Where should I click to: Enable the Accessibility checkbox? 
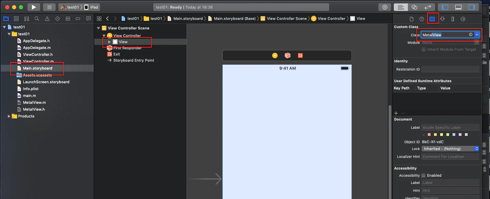(x=424, y=175)
